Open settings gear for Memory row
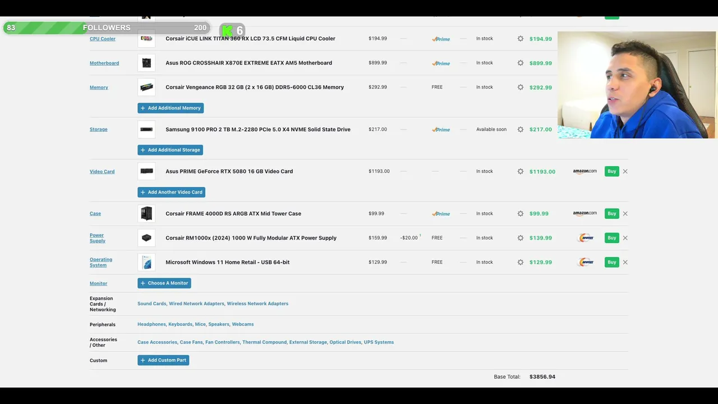This screenshot has height=404, width=718. pyautogui.click(x=521, y=88)
